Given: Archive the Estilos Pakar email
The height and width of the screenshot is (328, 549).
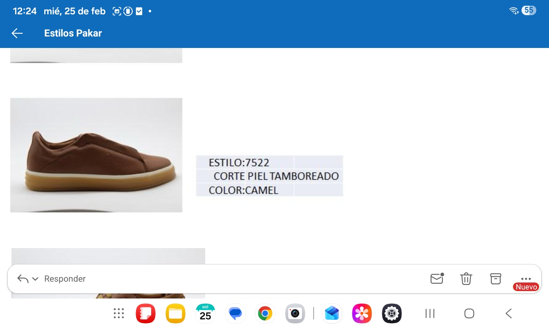Looking at the screenshot, I should (496, 279).
